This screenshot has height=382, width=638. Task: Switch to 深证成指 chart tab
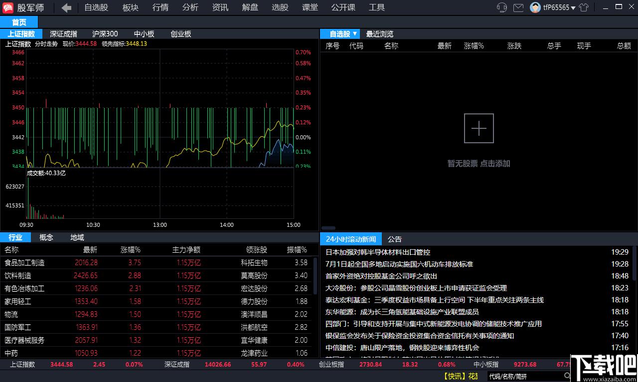63,34
